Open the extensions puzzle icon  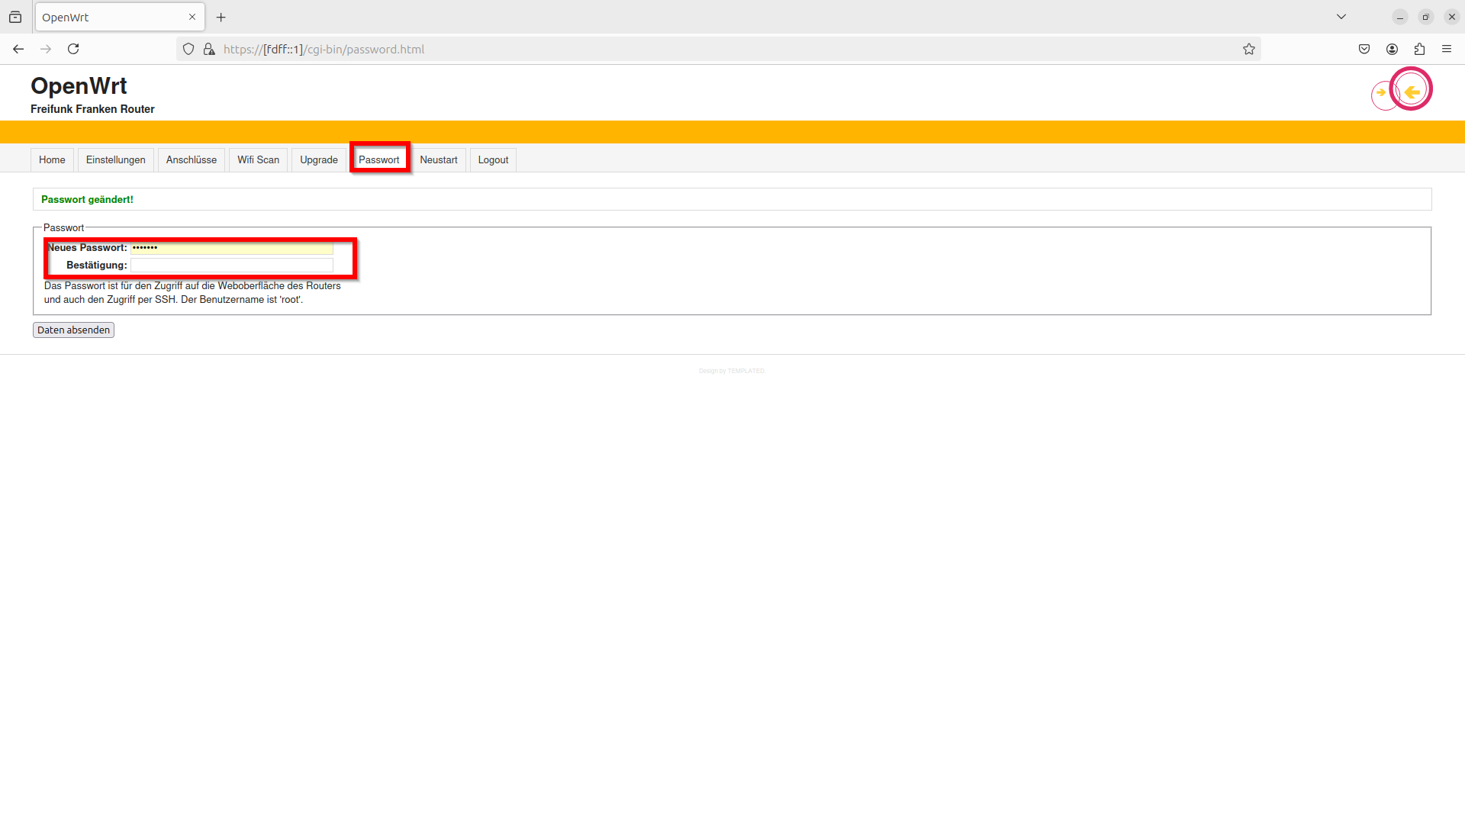tap(1419, 49)
